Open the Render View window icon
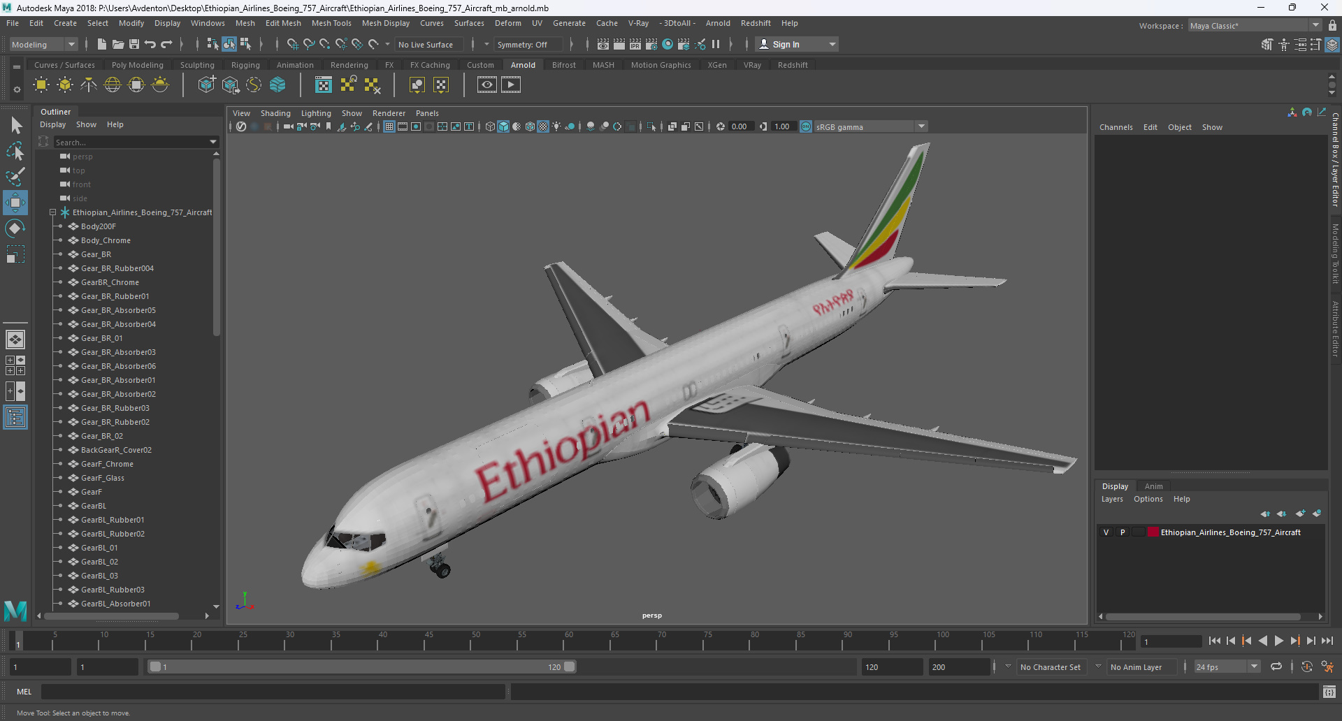The width and height of the screenshot is (1342, 721). pyautogui.click(x=603, y=44)
